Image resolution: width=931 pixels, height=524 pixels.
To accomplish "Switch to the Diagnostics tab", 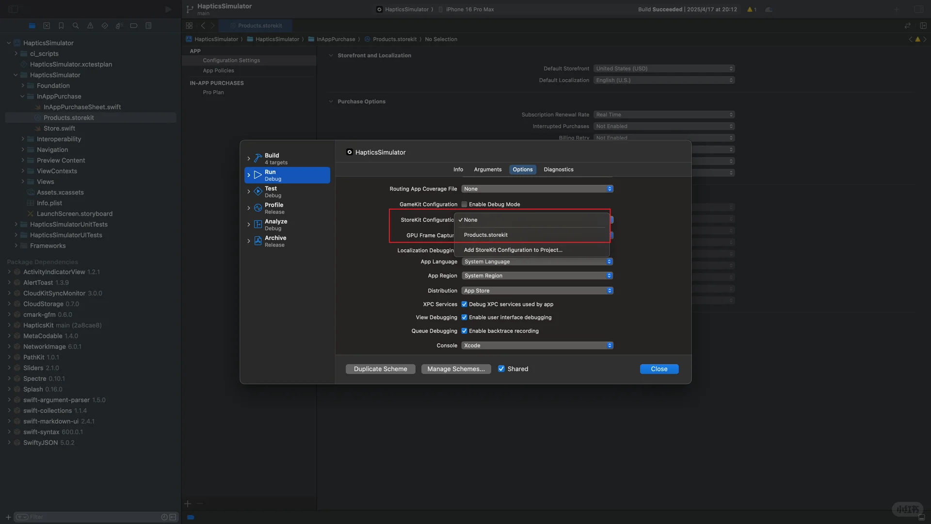I will pyautogui.click(x=558, y=169).
